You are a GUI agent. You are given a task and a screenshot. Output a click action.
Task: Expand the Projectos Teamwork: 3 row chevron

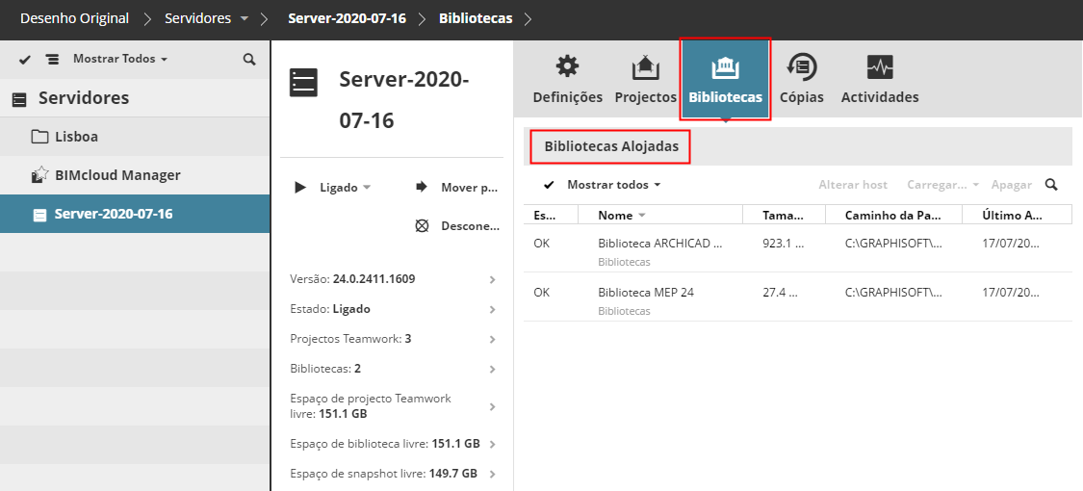pos(493,339)
